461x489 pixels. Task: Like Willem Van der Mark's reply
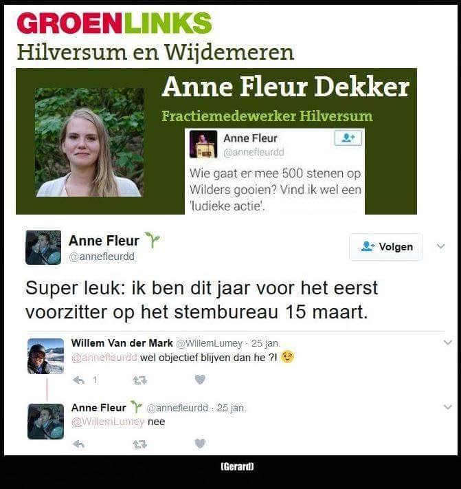pos(200,380)
